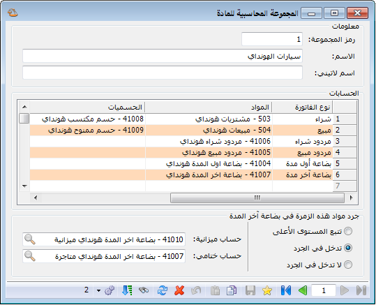Click the yellow star new-record icon

click(267, 290)
